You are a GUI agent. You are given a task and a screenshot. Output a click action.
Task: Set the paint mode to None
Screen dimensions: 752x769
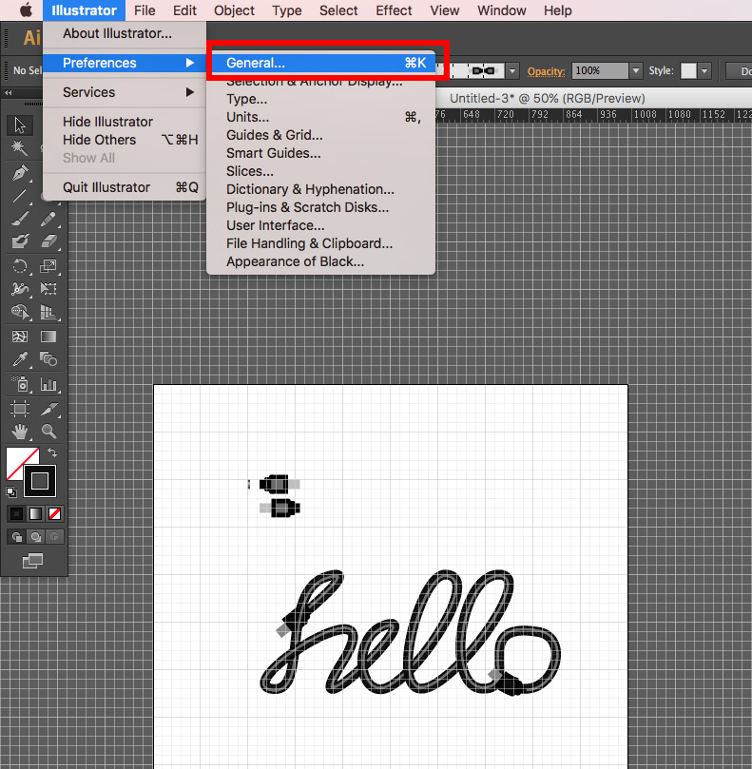point(55,513)
